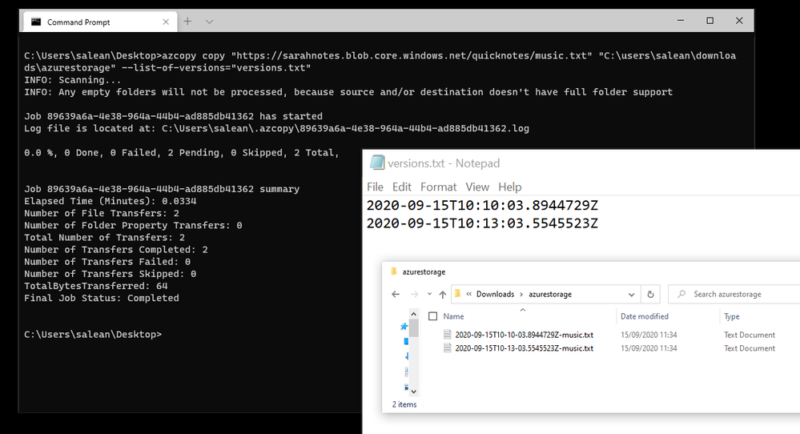Open the Notepad Format menu
800x434 pixels.
point(438,187)
